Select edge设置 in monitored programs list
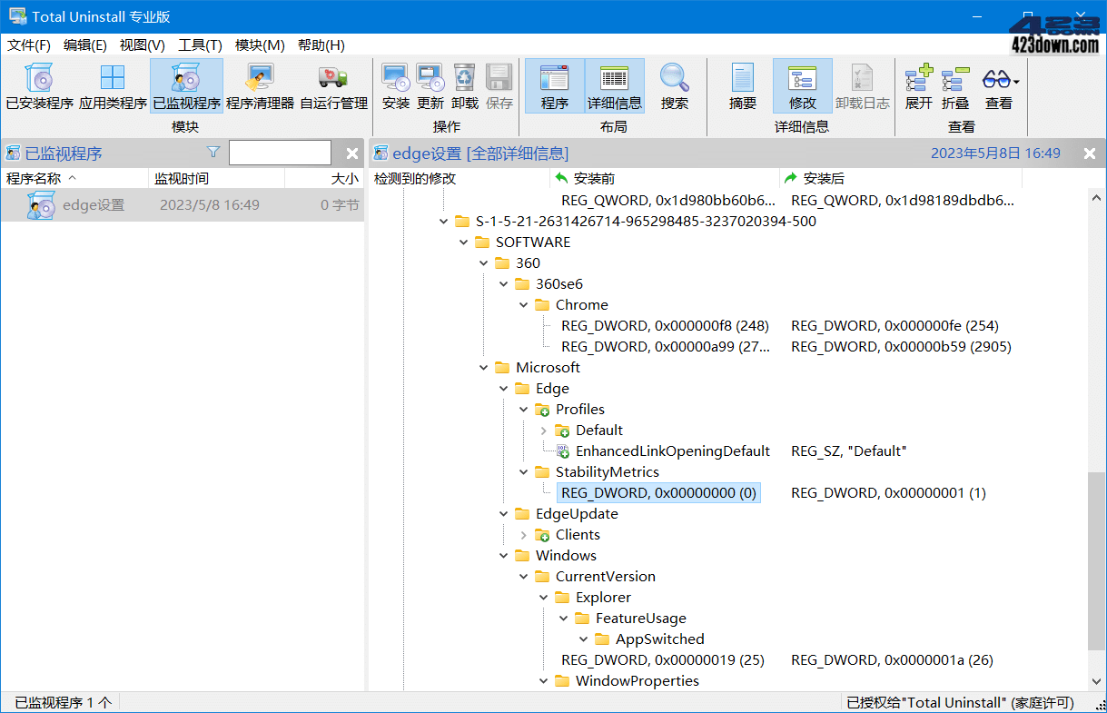The image size is (1107, 713). [x=93, y=205]
